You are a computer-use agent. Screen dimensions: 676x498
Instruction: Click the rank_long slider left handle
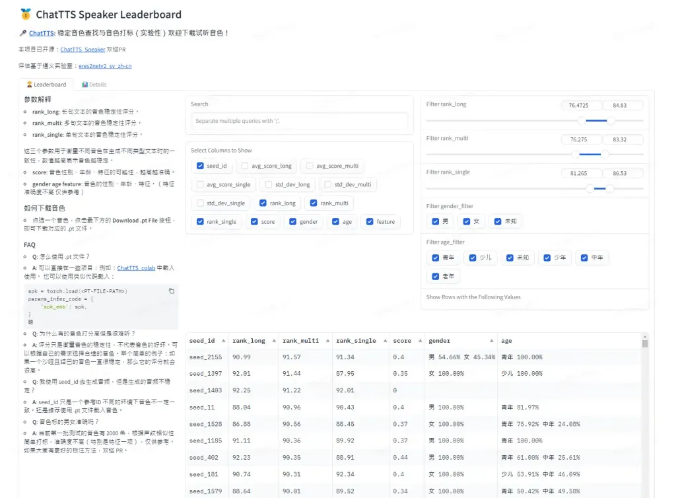582,121
